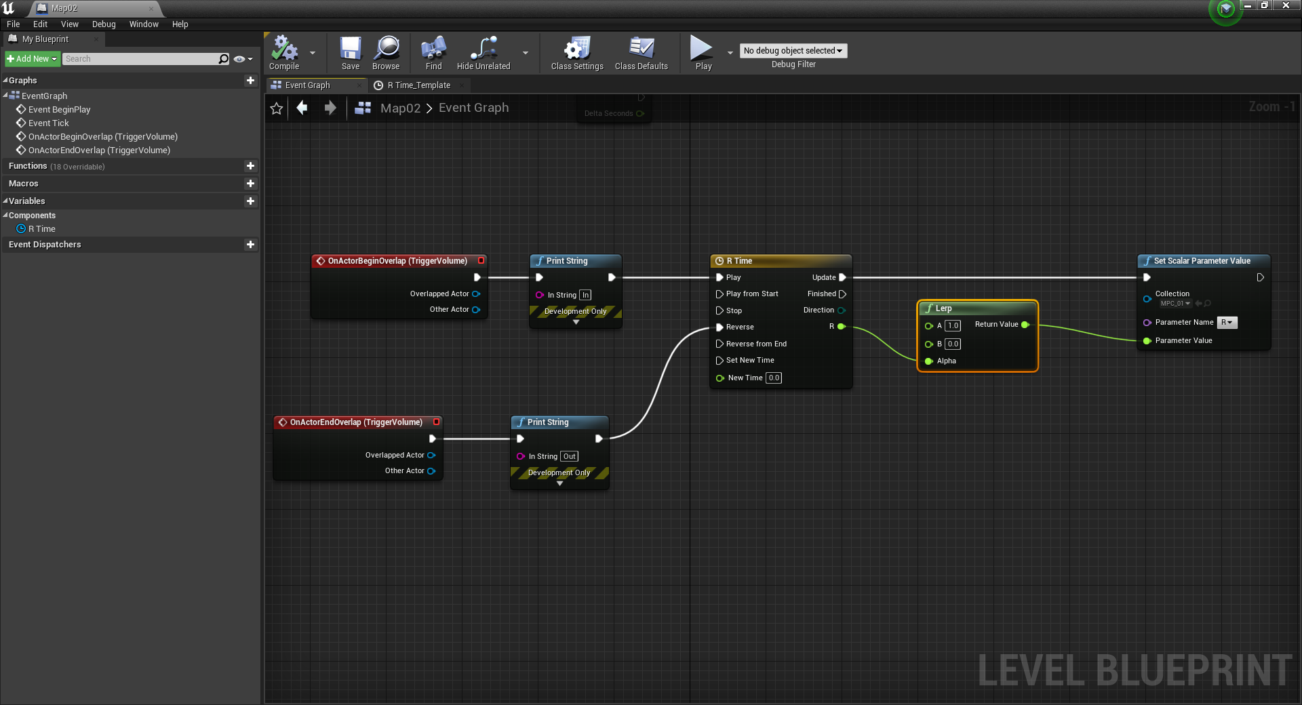
Task: Open the Parameter Name dropdown on Set Scalar node
Action: click(x=1227, y=322)
